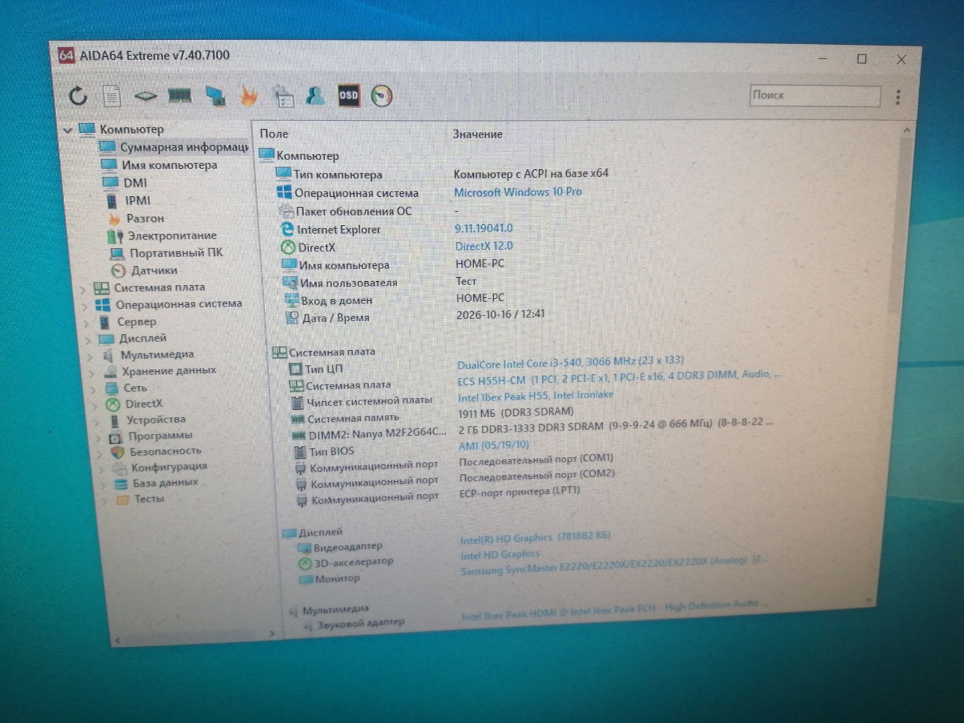Image resolution: width=964 pixels, height=723 pixels.
Task: Click in the Поиск search field
Action: click(x=815, y=95)
